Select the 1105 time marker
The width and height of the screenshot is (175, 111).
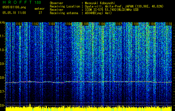click(86, 24)
